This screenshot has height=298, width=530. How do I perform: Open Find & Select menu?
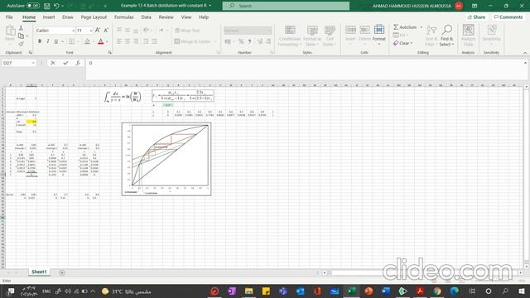447,36
